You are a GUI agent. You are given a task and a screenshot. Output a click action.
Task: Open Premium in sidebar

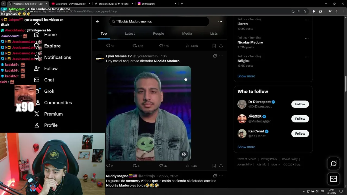(x=48, y=114)
